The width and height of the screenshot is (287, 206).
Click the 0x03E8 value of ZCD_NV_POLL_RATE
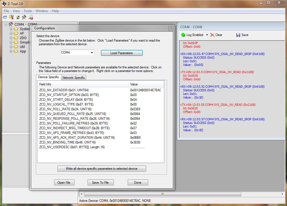(135, 109)
